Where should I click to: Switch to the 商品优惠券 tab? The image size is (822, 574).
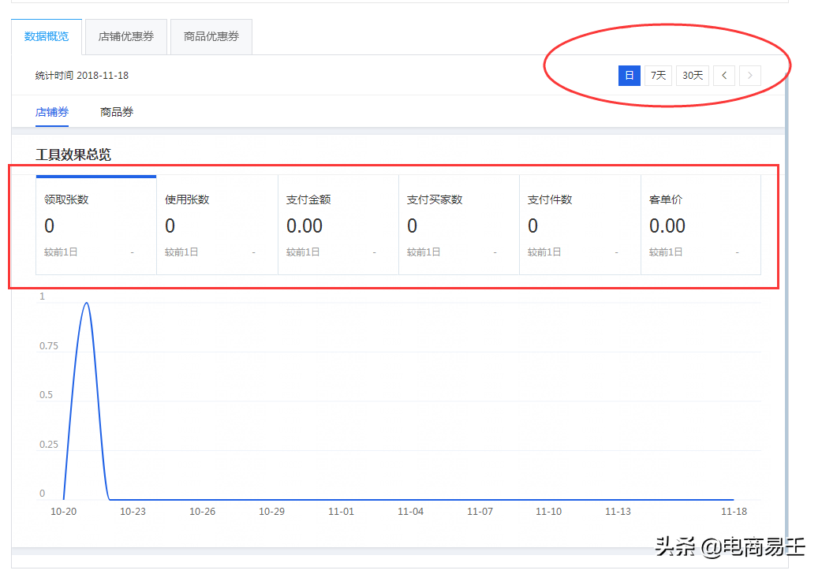coord(211,37)
